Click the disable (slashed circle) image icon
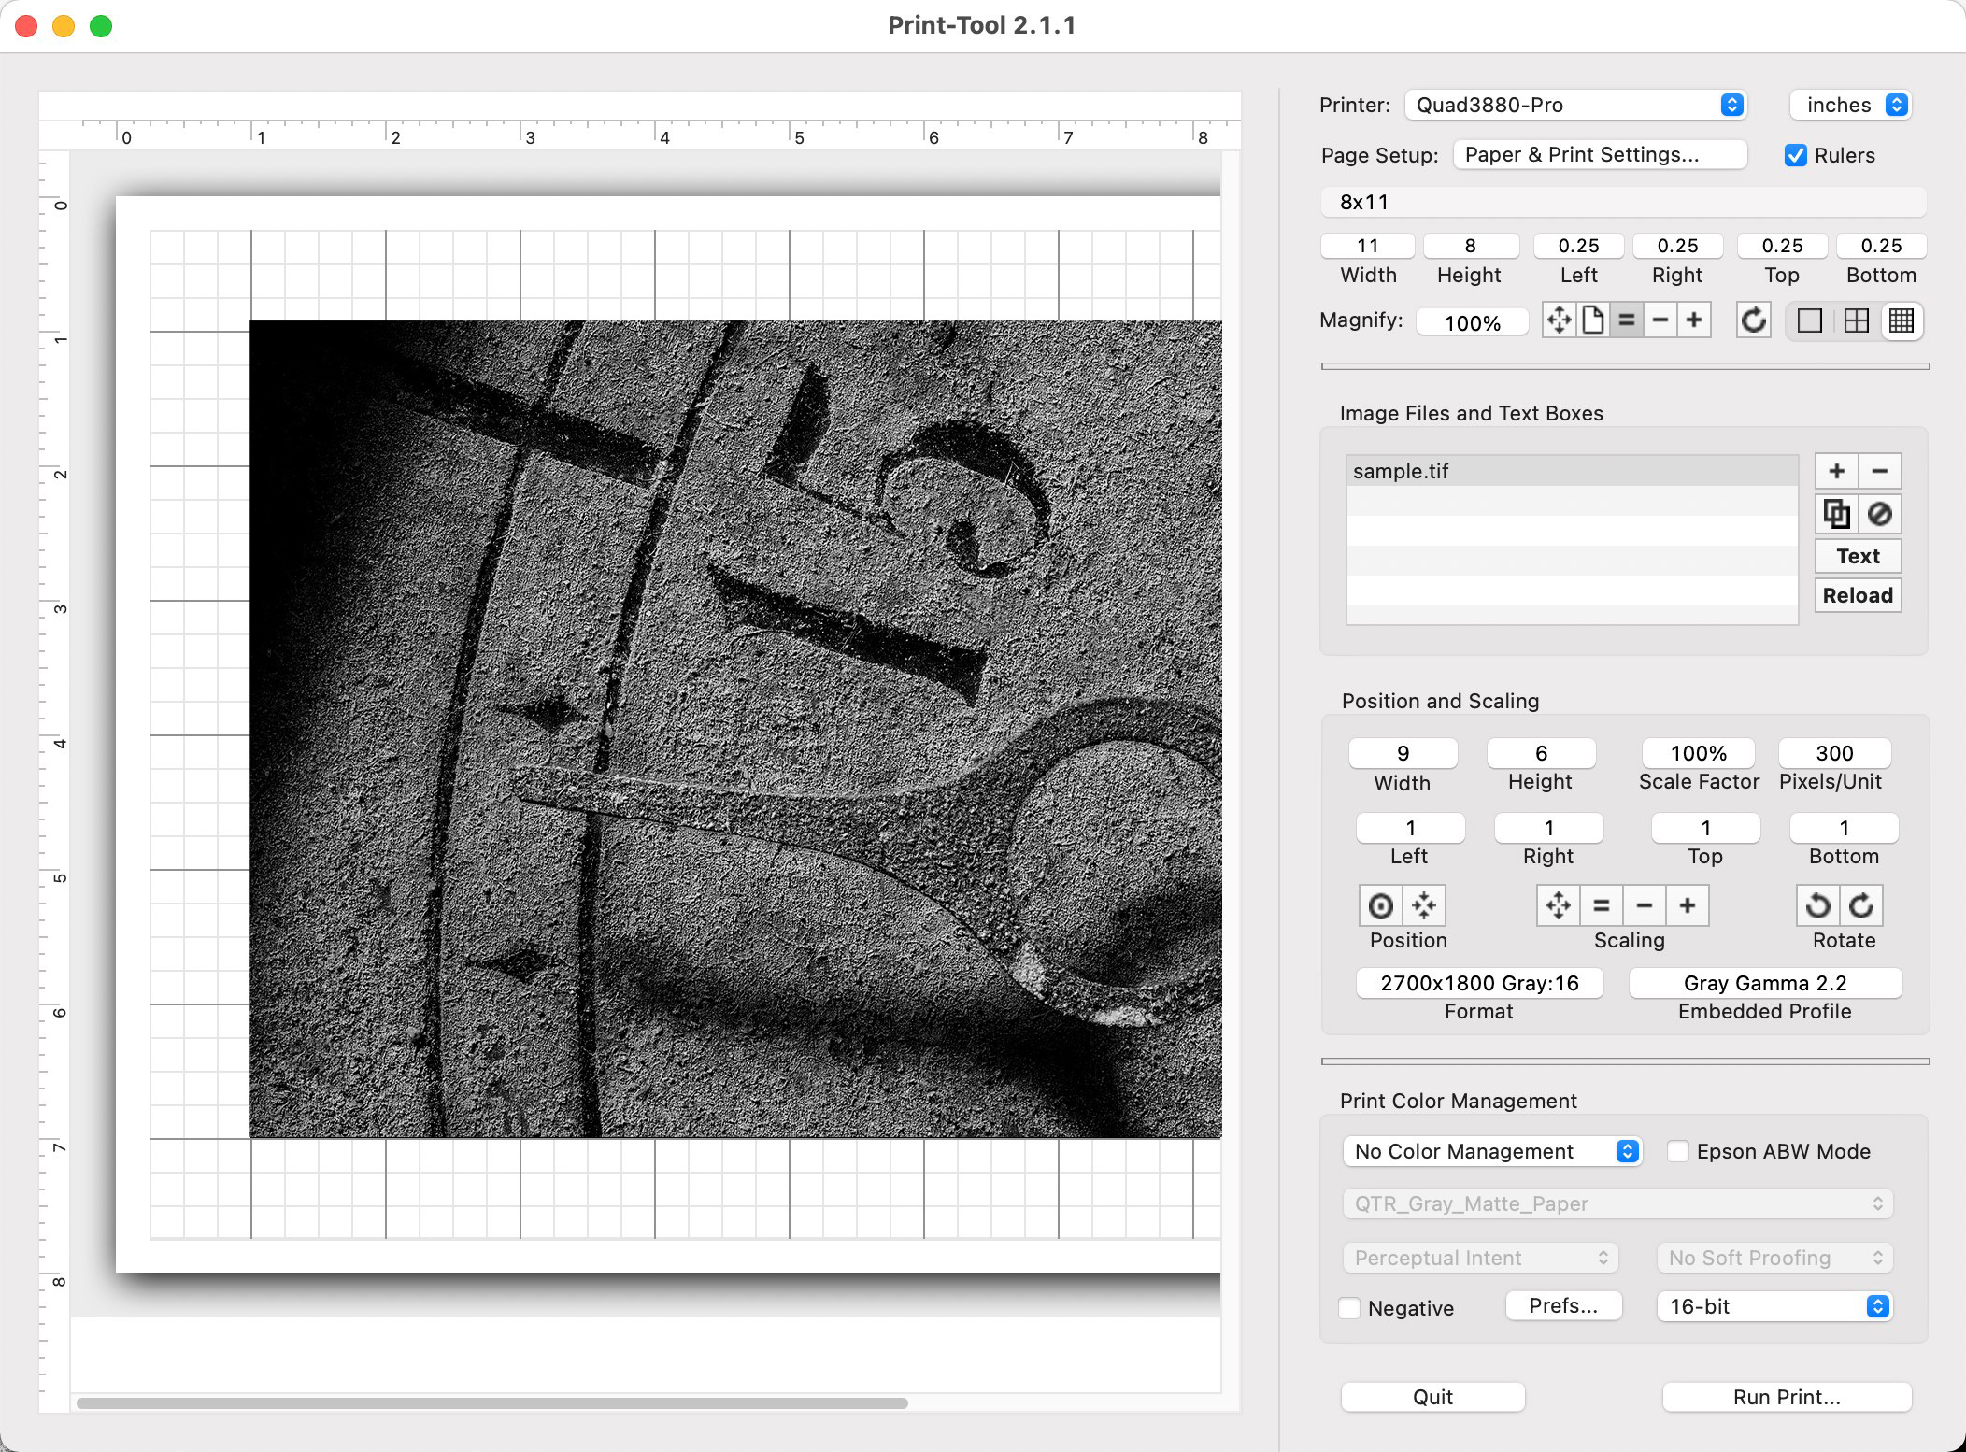The image size is (1966, 1452). 1880,514
